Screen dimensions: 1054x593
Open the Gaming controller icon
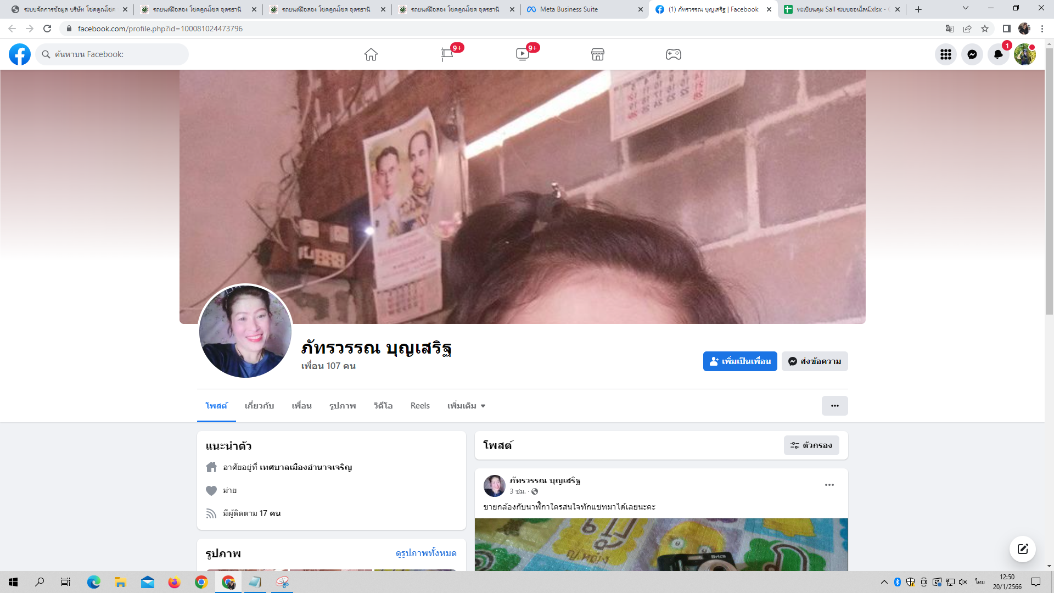click(x=674, y=54)
